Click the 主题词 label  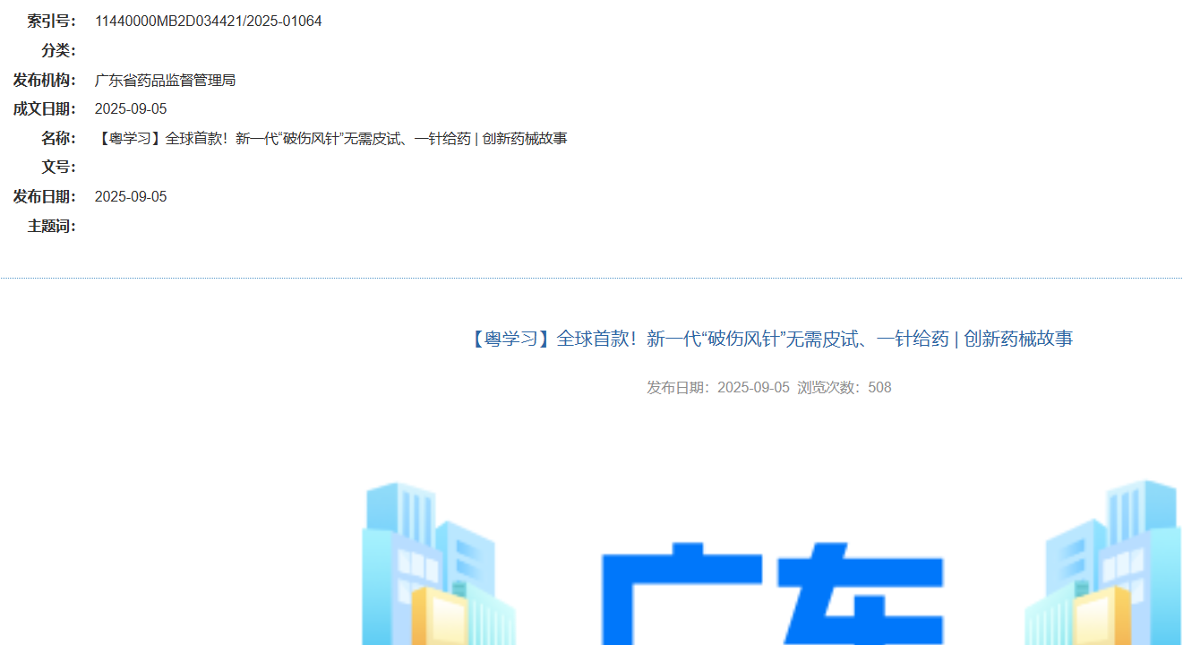pyautogui.click(x=51, y=227)
